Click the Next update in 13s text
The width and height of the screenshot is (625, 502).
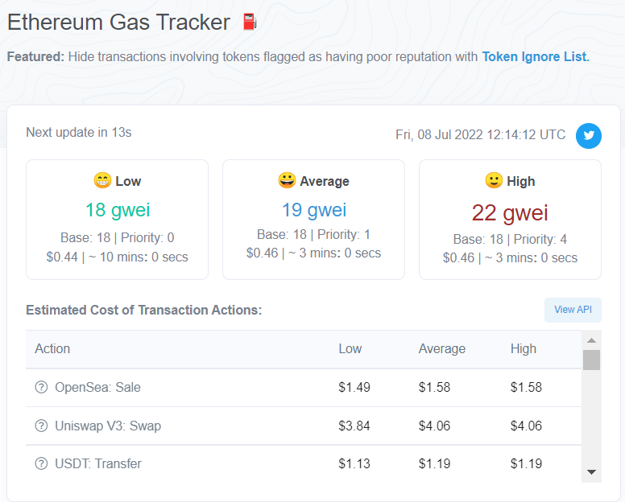tap(78, 132)
